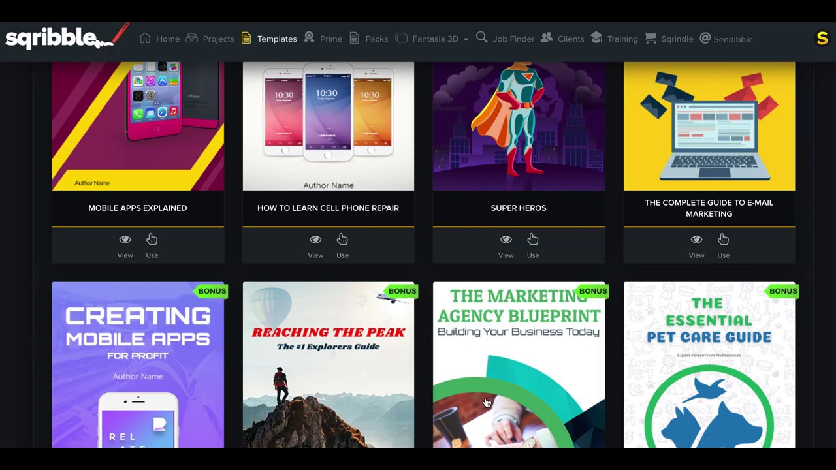Click the Clients people icon
Image resolution: width=836 pixels, height=470 pixels.
[546, 38]
